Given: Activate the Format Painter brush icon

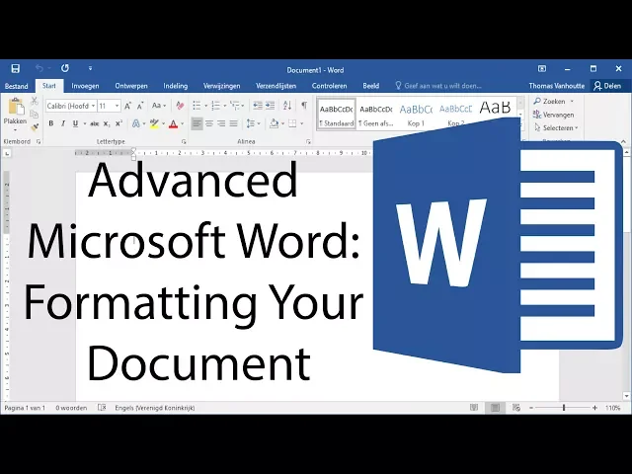Looking at the screenshot, I should click(x=35, y=127).
